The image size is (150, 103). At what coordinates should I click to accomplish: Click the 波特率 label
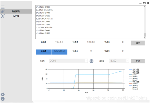click(x=102, y=61)
